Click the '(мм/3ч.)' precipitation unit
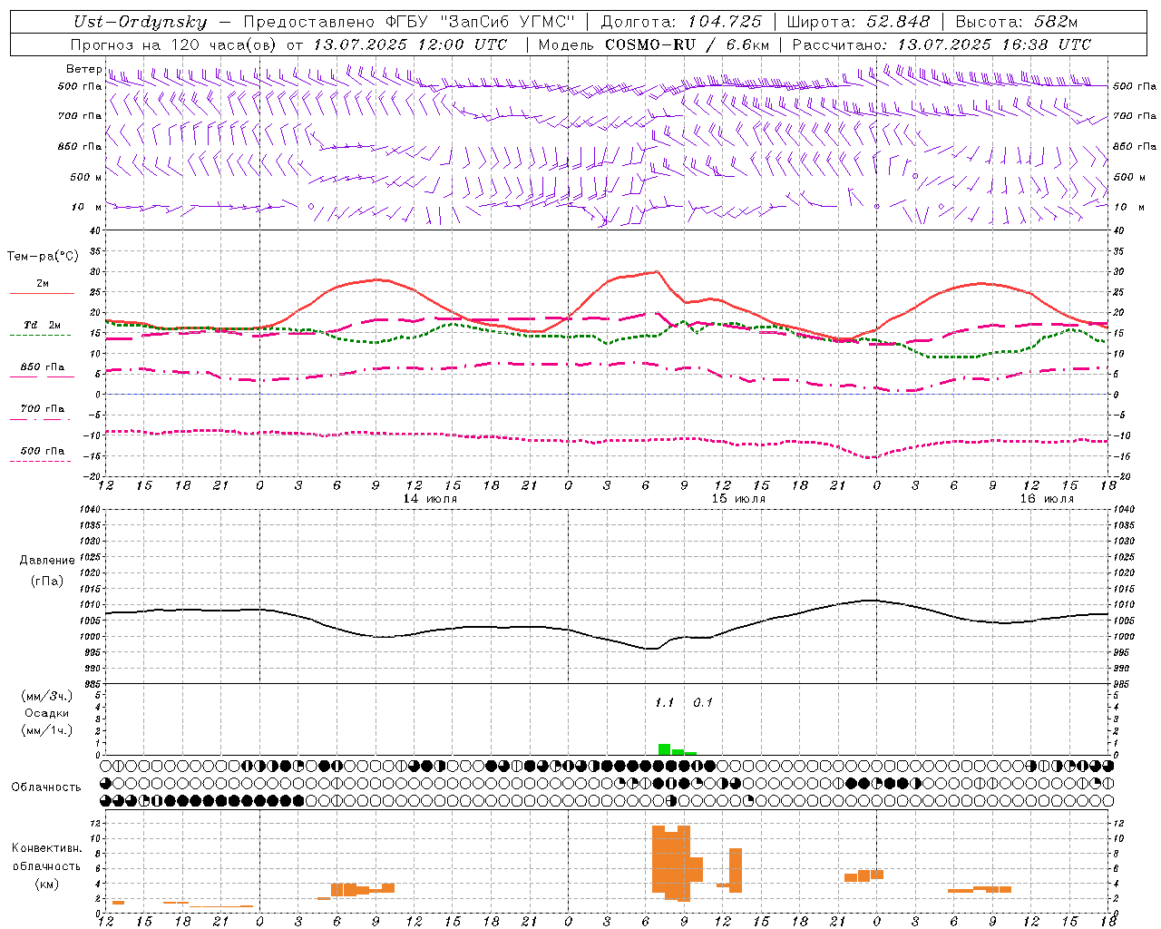Screen dimensions: 1161x929 (x=47, y=696)
